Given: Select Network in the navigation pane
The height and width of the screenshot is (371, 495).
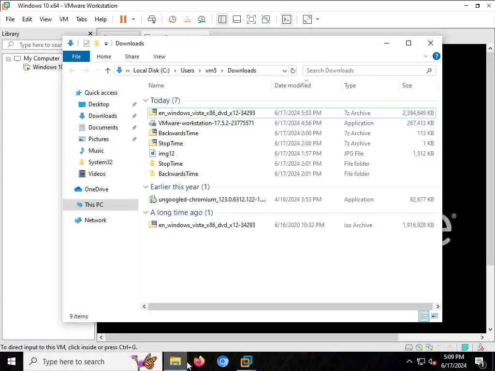Looking at the screenshot, I should 95,220.
